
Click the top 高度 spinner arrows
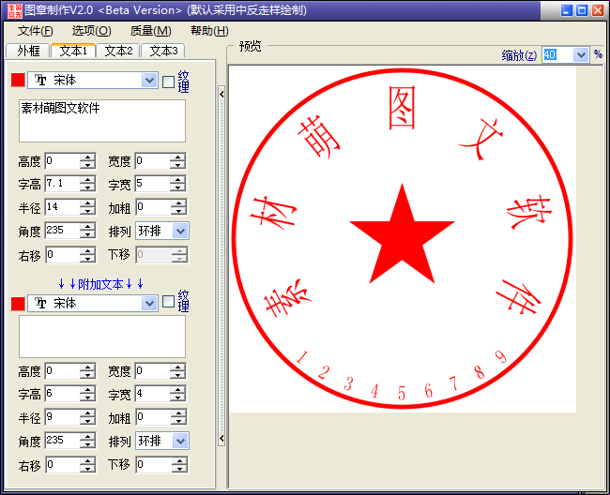tap(88, 161)
